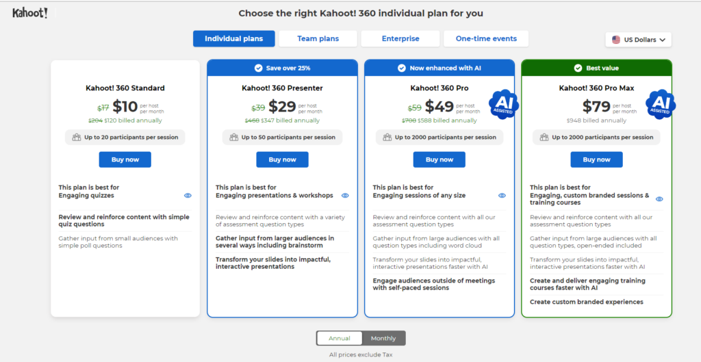Click the AI Assisted badge on Pro Max
This screenshot has width=701, height=362.
coord(661,104)
